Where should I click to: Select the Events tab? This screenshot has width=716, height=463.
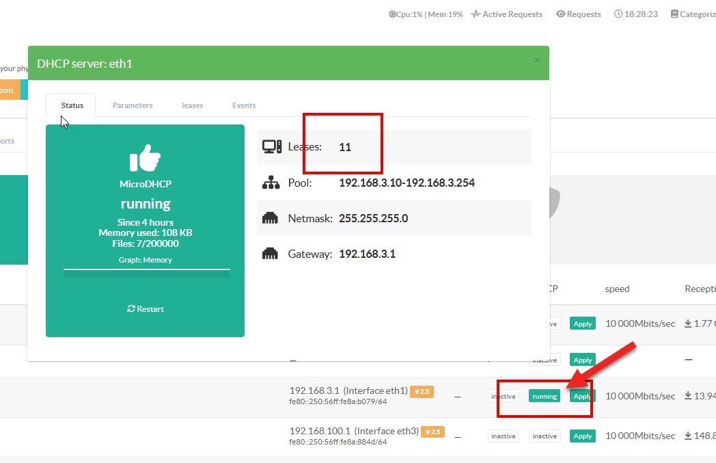tap(244, 105)
